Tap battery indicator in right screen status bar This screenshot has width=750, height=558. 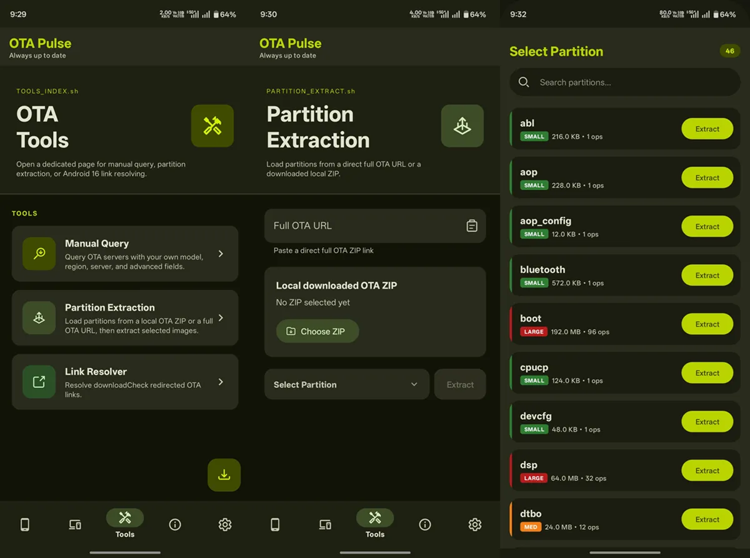[x=724, y=14]
